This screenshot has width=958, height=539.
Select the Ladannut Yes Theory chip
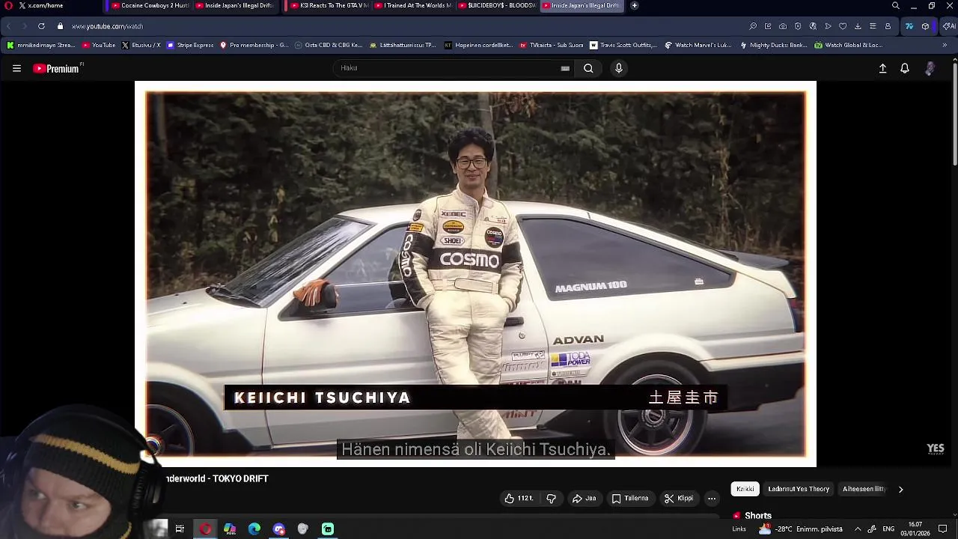(799, 489)
